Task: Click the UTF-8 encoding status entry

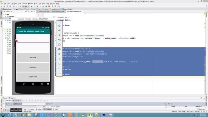Action: [197, 111]
